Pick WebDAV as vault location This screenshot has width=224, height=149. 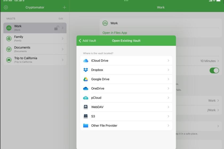[126, 107]
